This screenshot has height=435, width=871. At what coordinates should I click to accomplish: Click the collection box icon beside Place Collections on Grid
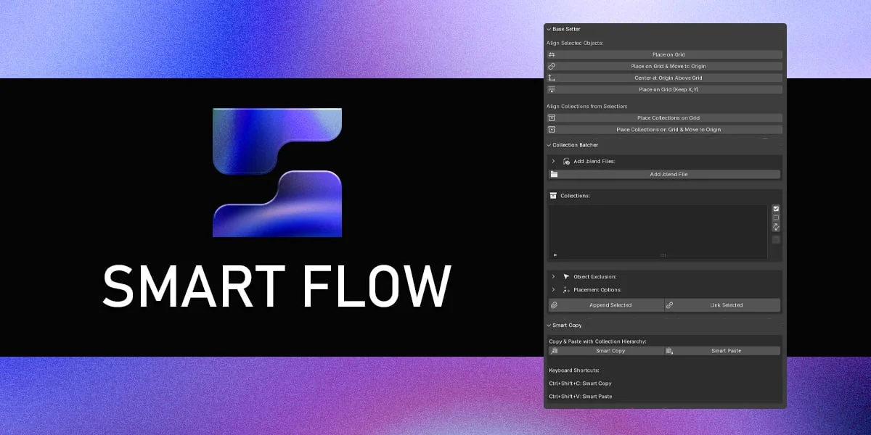(552, 117)
